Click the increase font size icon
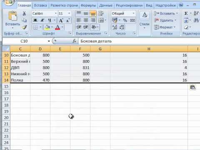The height and width of the screenshot is (150, 200). coord(61,20)
